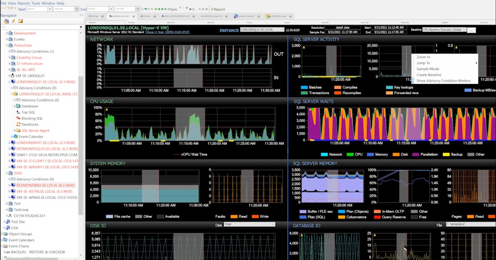Choose Show Advisory Condition Markers

coord(444,81)
